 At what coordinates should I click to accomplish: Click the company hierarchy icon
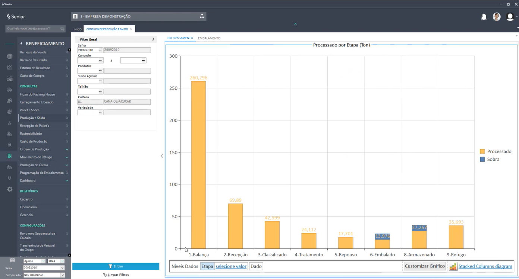click(x=202, y=16)
